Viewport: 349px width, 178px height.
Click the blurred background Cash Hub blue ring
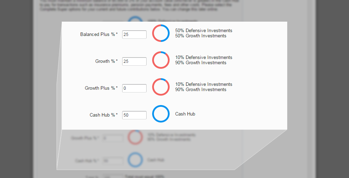[135, 160]
